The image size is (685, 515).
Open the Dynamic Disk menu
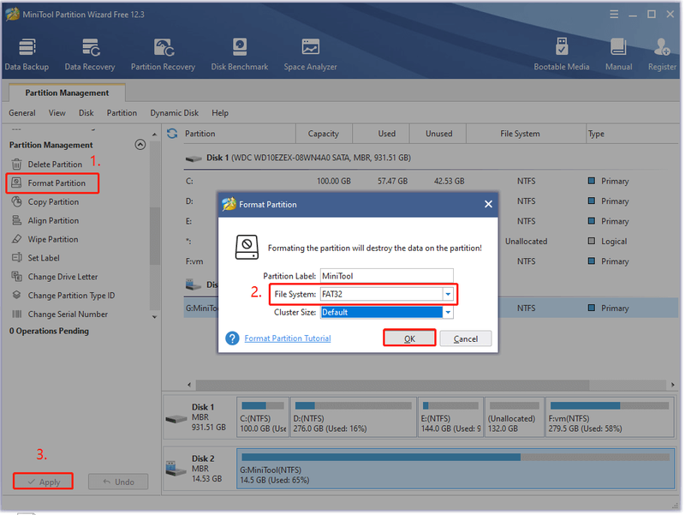click(175, 113)
